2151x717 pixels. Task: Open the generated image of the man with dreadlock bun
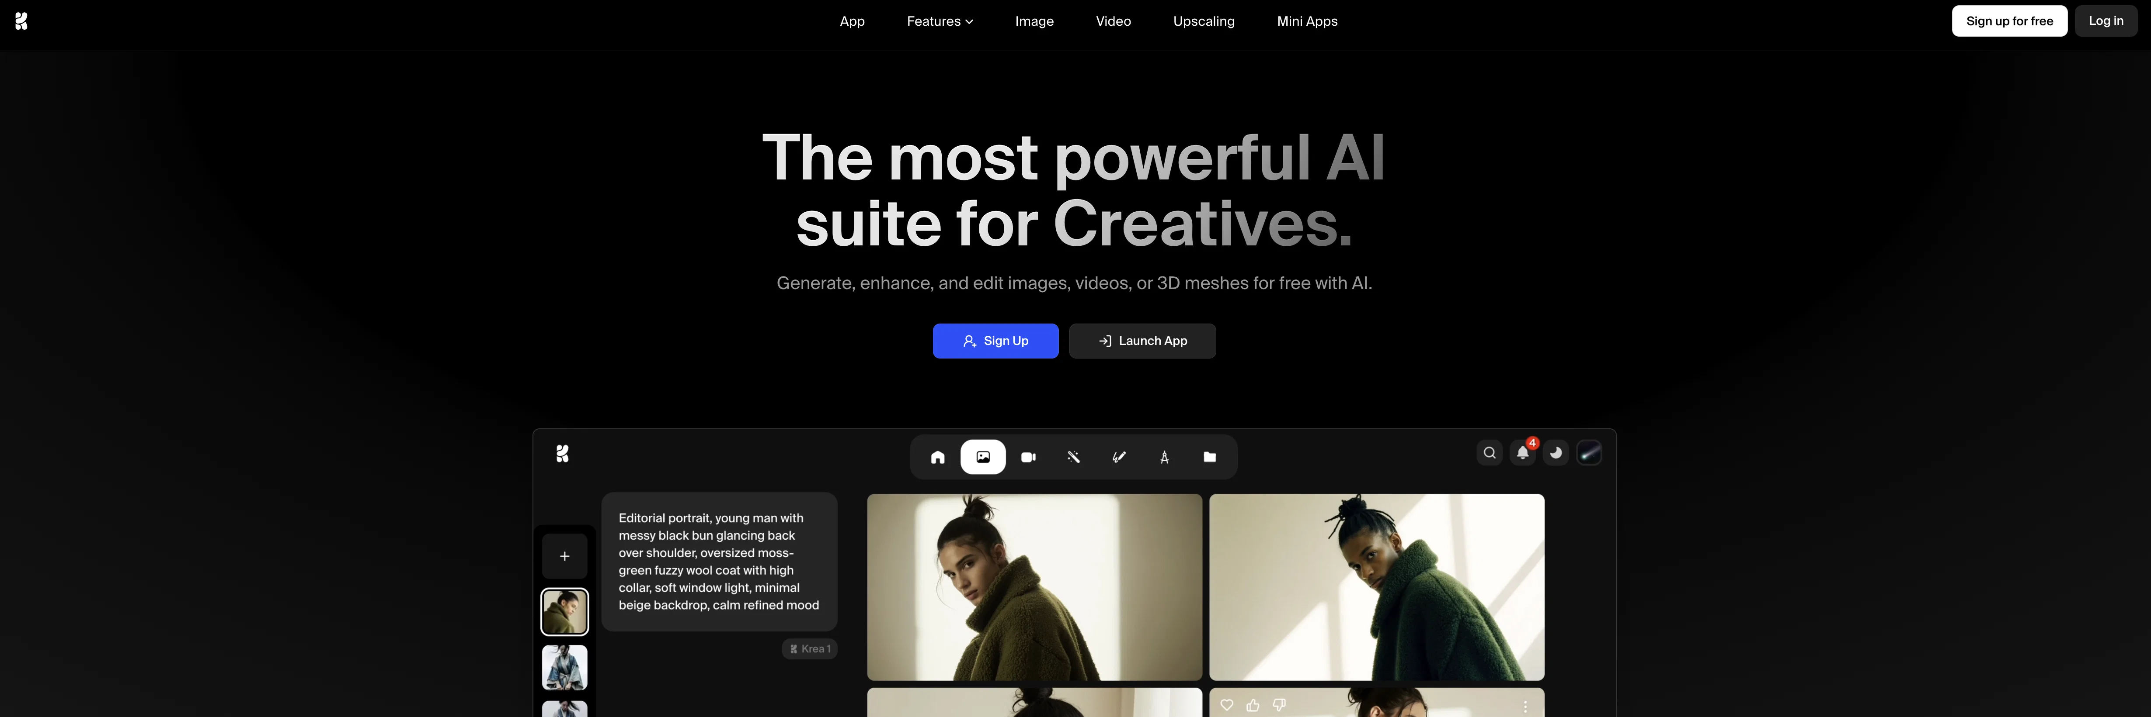coord(1377,587)
